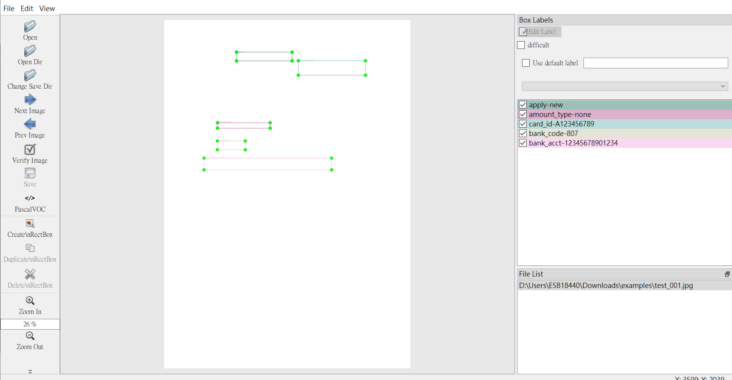The width and height of the screenshot is (732, 380).
Task: Select the Create RectBox tool
Action: (30, 223)
